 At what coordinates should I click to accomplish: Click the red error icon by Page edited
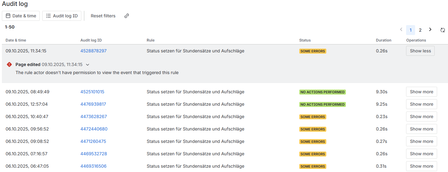[x=9, y=64]
